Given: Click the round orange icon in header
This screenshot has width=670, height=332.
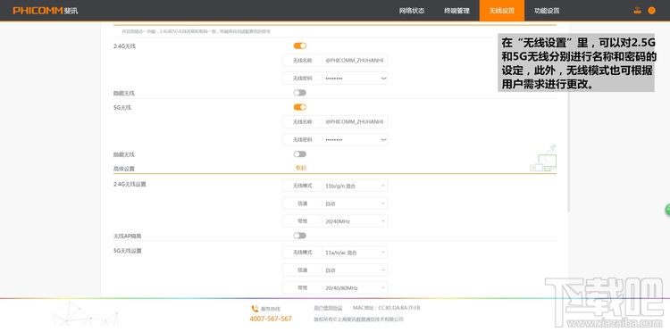Looking at the screenshot, I should (x=651, y=11).
